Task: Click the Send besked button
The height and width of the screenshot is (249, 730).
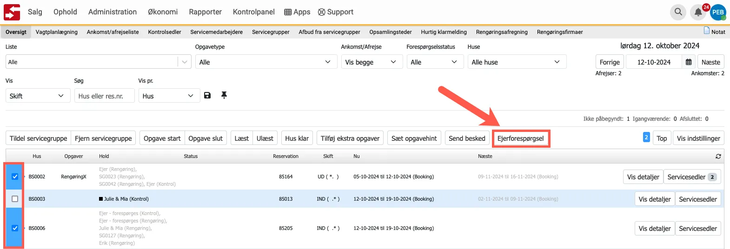Action: point(467,138)
